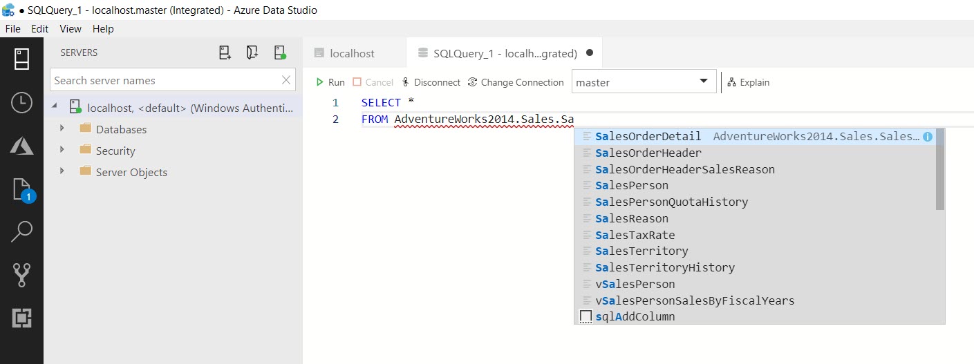
Task: Click the unsaved dot on SQLQuery_1 tab
Action: 590,53
